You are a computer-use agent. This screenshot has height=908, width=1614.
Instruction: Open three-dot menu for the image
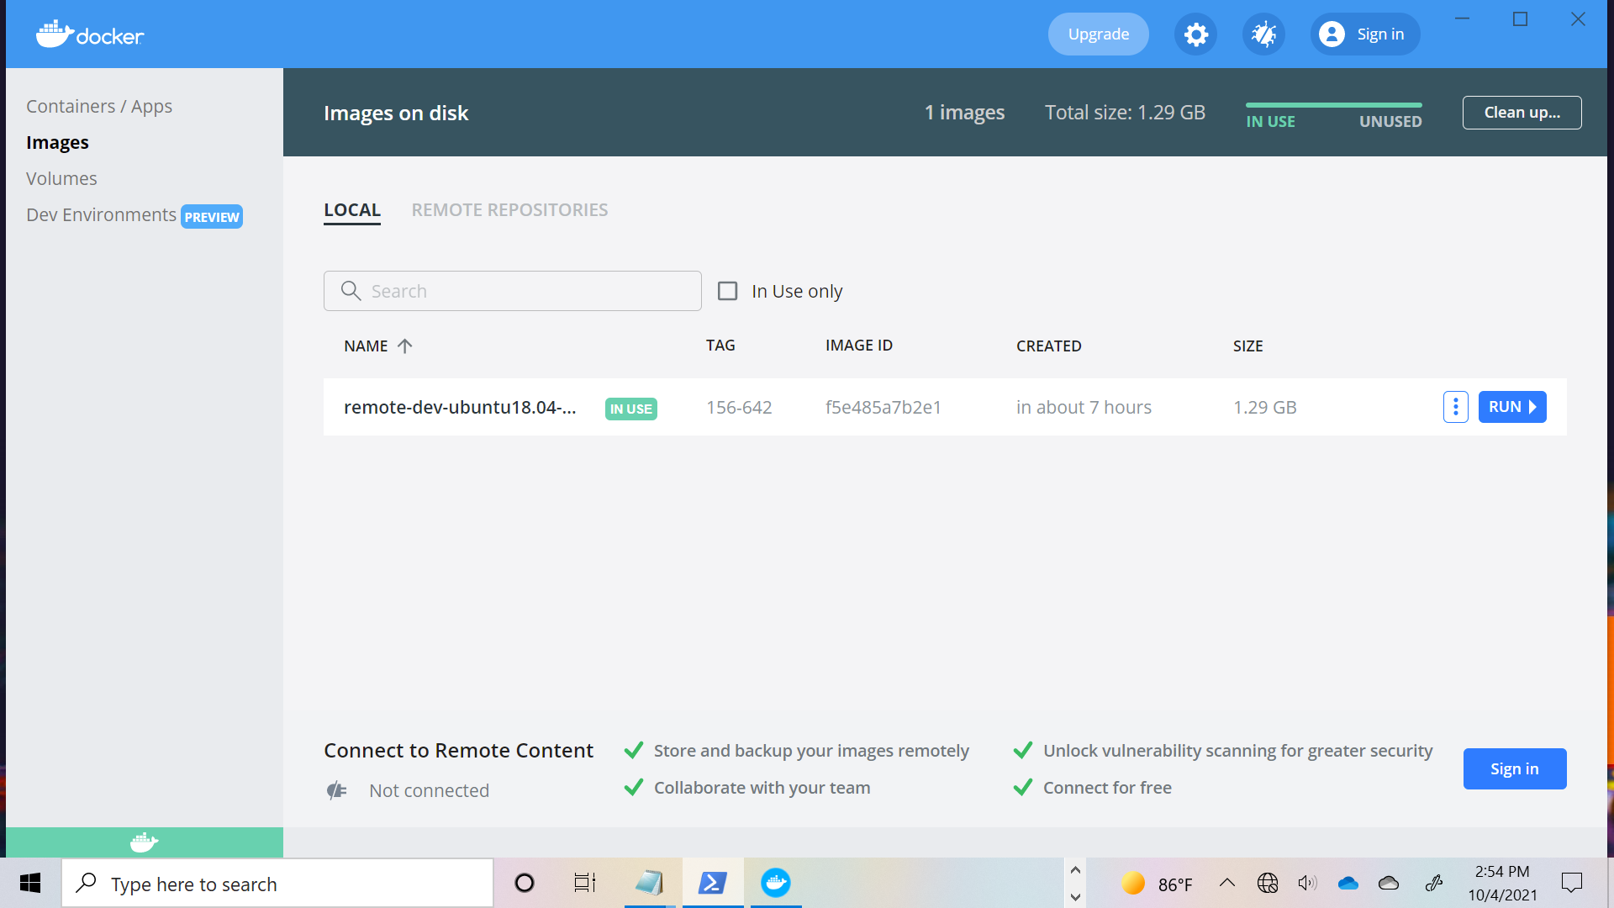pos(1455,407)
